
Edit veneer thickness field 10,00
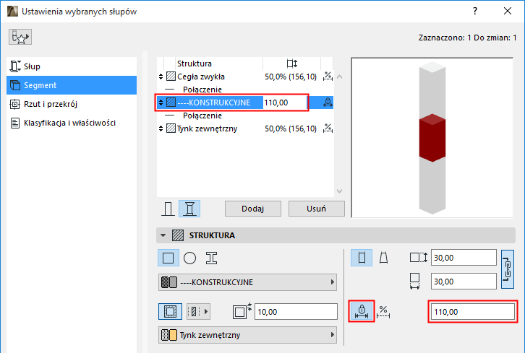(x=296, y=312)
